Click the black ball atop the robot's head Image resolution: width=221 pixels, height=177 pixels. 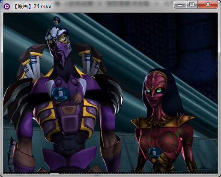click(x=57, y=19)
